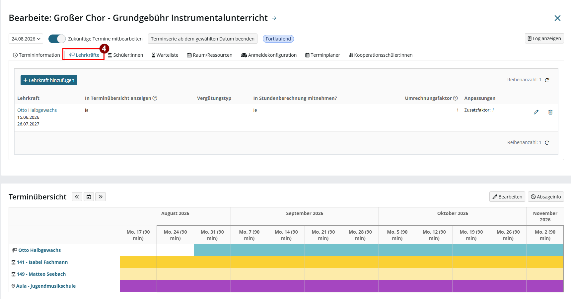Open Otto Halbgewachs in the overview rows

(39, 250)
